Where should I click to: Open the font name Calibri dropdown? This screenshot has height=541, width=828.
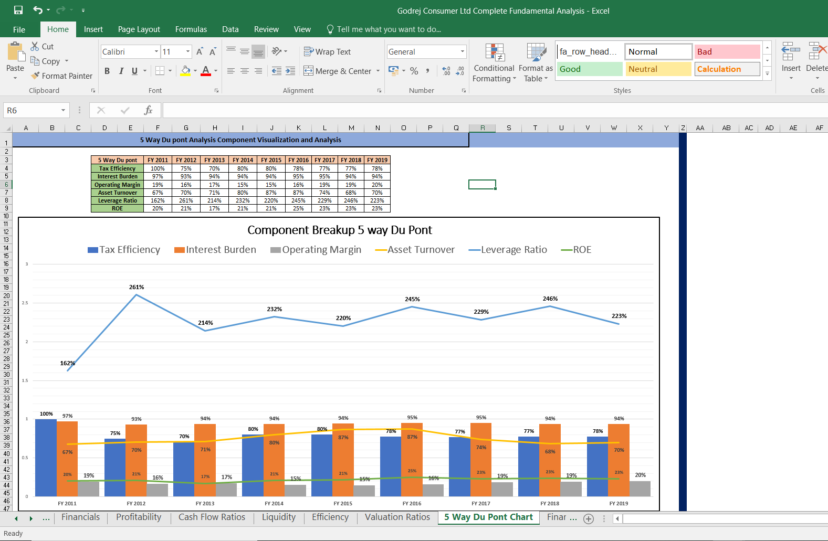click(x=156, y=51)
